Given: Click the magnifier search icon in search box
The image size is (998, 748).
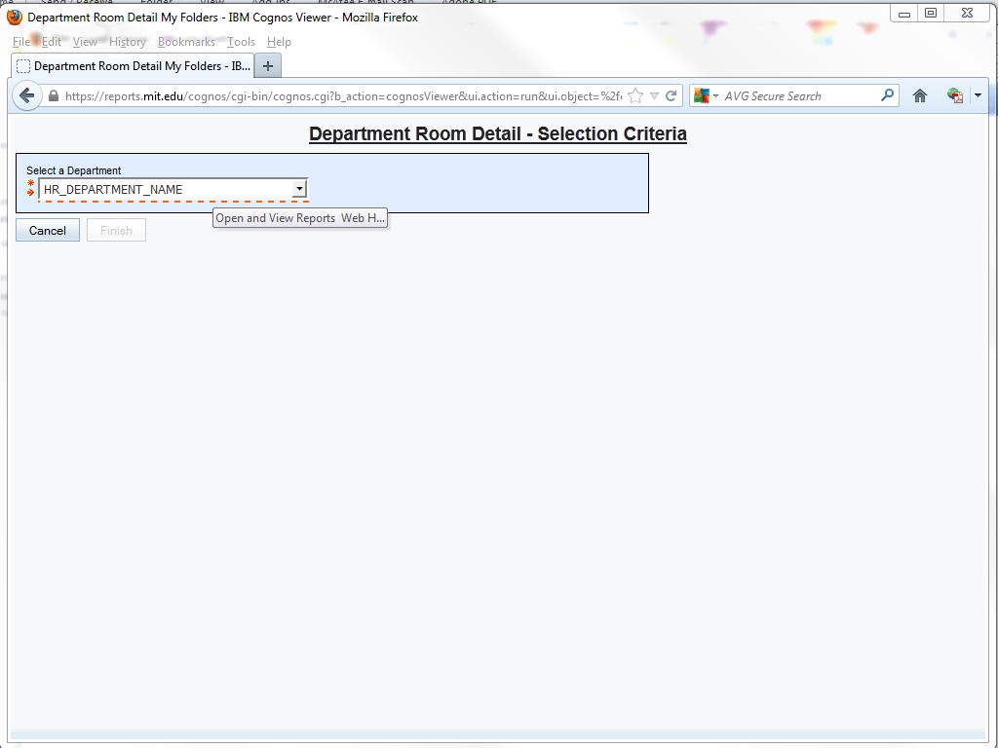Looking at the screenshot, I should coord(887,95).
